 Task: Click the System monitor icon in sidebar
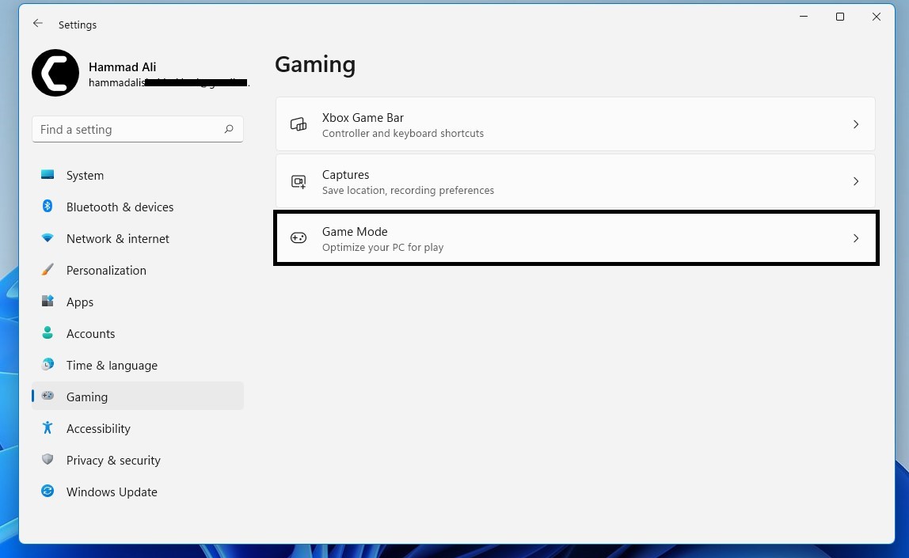pos(48,175)
